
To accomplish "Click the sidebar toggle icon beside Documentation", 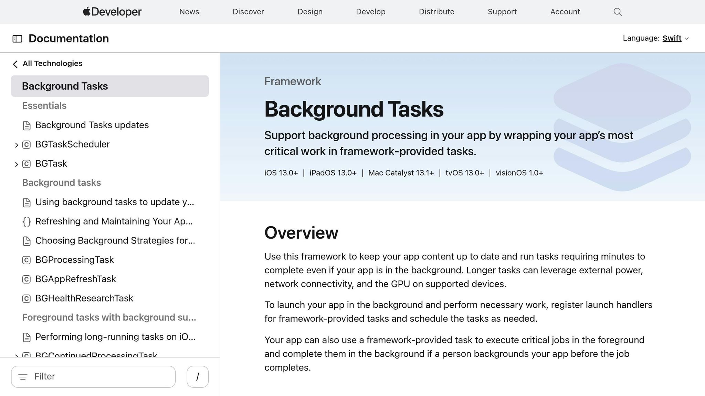I will [x=17, y=38].
